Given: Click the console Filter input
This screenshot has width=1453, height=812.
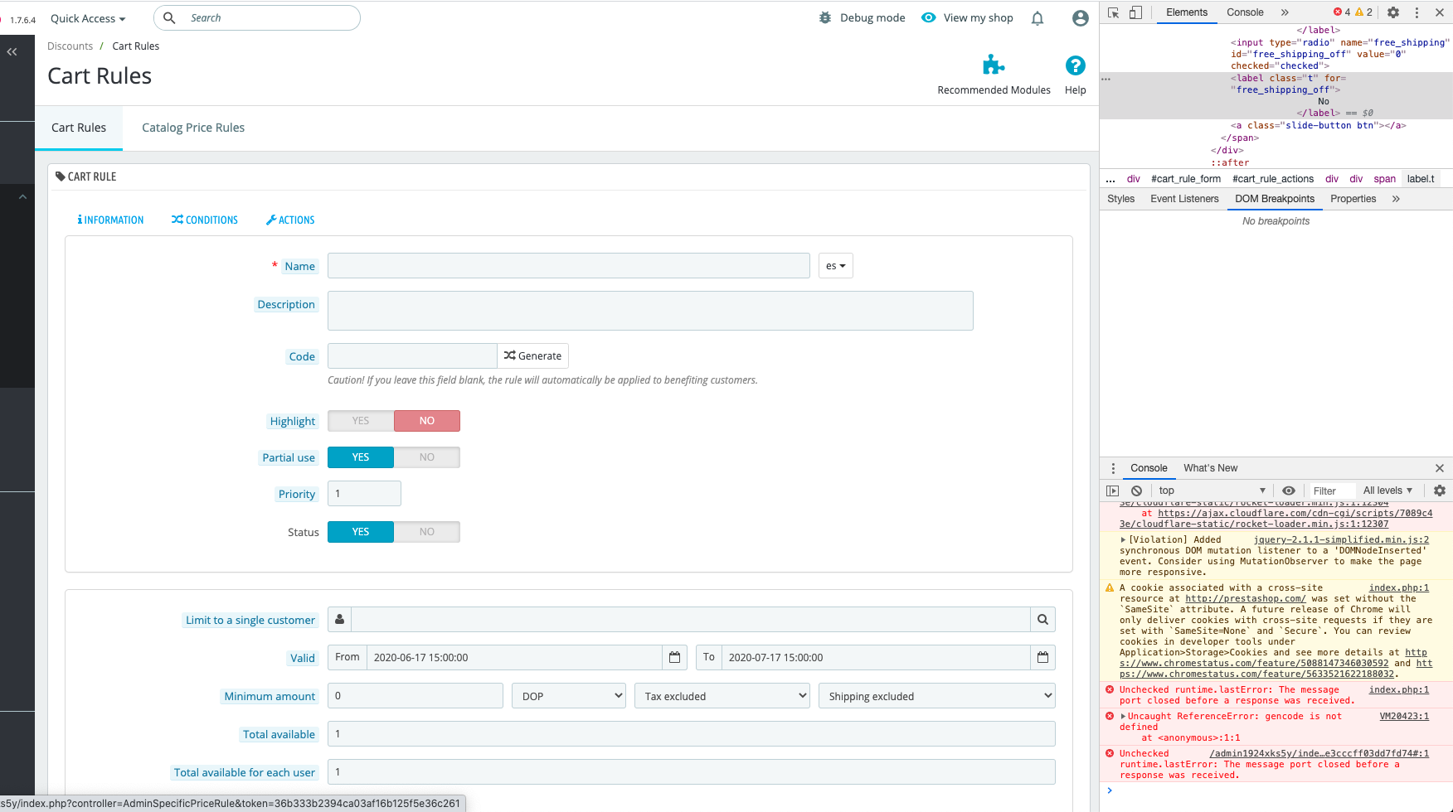Looking at the screenshot, I should point(1331,491).
